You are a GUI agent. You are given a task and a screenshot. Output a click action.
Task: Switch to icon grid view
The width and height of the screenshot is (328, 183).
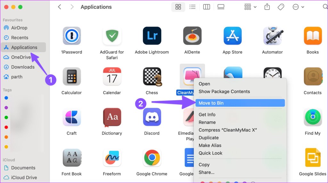(178, 7)
